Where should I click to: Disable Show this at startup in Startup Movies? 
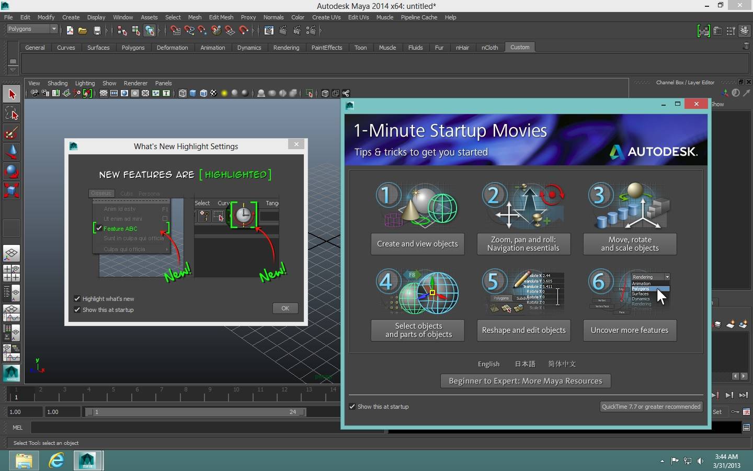[x=352, y=407]
